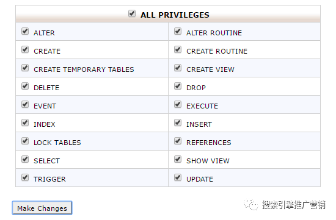Disable the LOCK TABLES privilege
This screenshot has height=220, width=336.
(x=25, y=141)
